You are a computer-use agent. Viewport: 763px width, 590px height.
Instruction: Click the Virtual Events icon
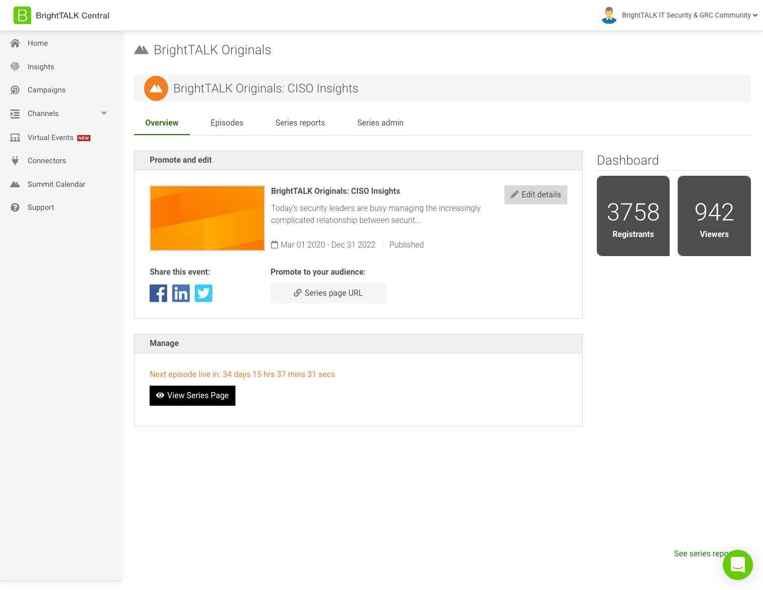pos(15,138)
